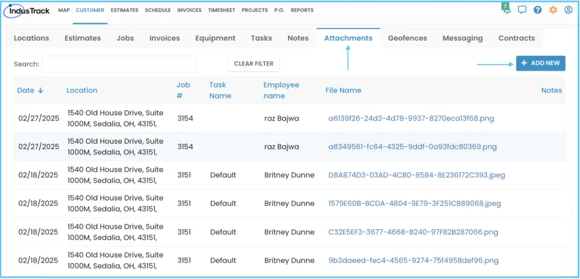
Task: Sort by the Employee name column header
Action: (281, 90)
